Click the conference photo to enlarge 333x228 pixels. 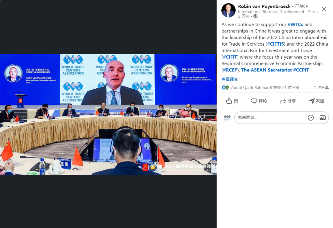pos(108,115)
